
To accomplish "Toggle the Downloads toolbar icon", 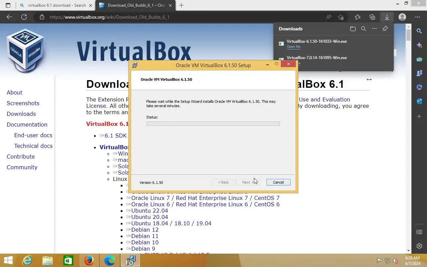I will point(387,17).
